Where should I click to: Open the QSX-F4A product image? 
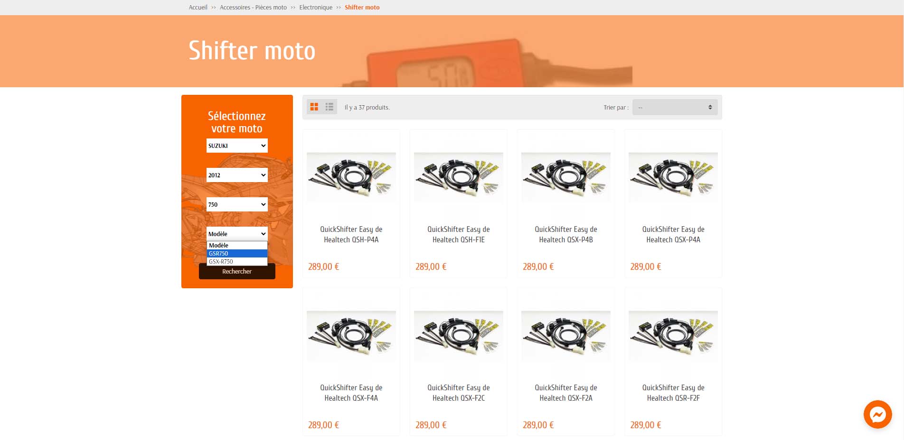(x=351, y=335)
